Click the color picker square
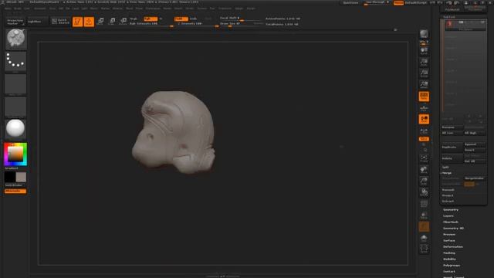 click(15, 154)
